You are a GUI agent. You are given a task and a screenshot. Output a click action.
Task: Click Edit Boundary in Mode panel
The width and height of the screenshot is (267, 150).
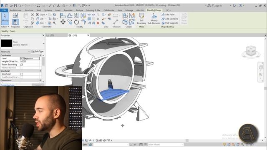[141, 18]
